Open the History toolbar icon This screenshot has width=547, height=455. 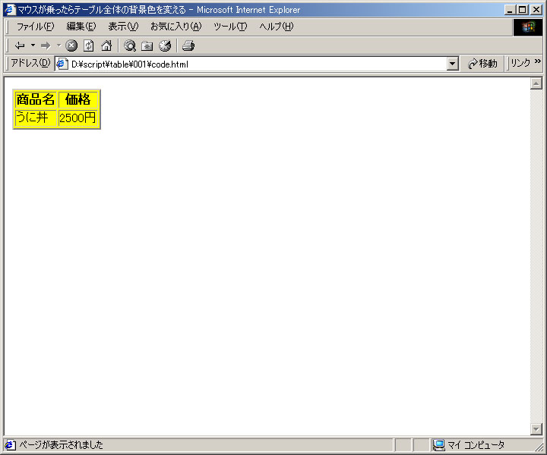point(165,45)
